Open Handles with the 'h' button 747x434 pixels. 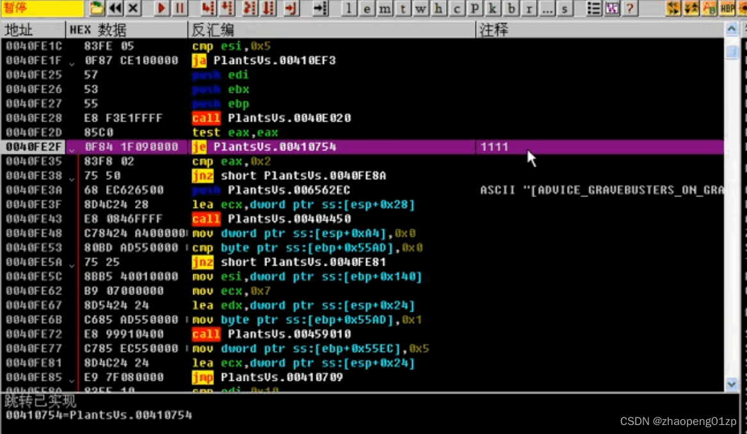(438, 8)
